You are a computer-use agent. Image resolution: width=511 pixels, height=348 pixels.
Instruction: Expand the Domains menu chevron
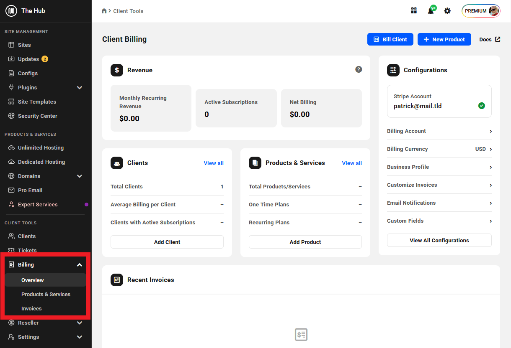[x=80, y=176]
